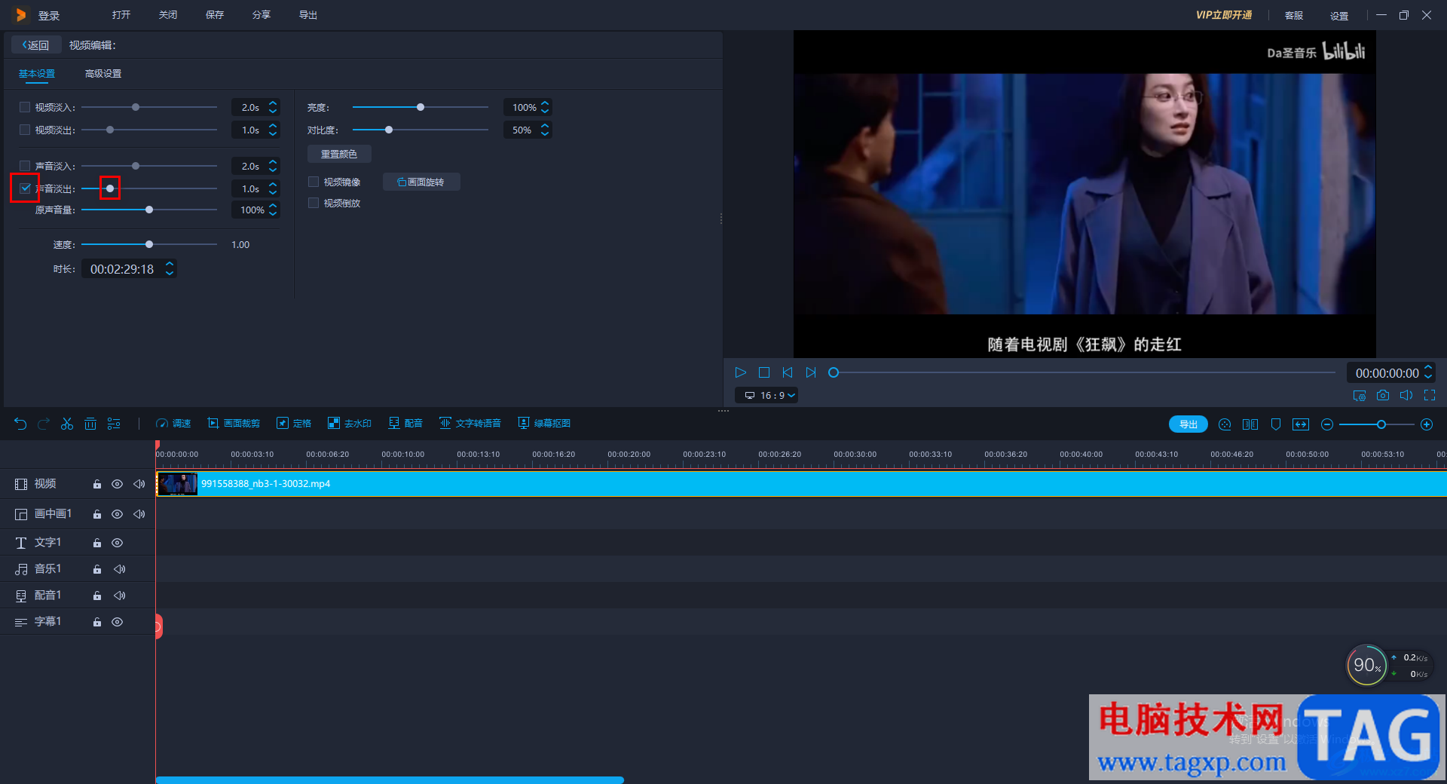Open the 调速 speed adjust tool
This screenshot has width=1447, height=784.
(x=173, y=424)
